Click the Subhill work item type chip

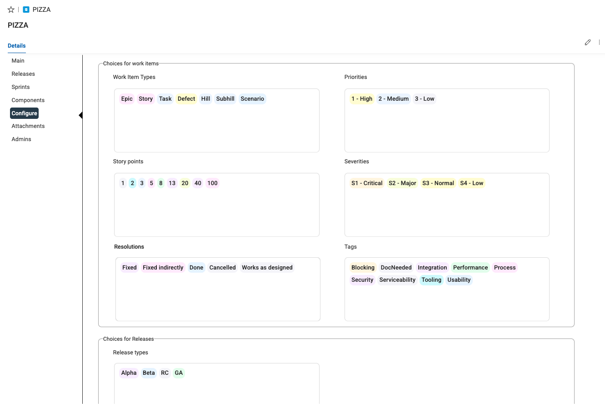tap(225, 99)
